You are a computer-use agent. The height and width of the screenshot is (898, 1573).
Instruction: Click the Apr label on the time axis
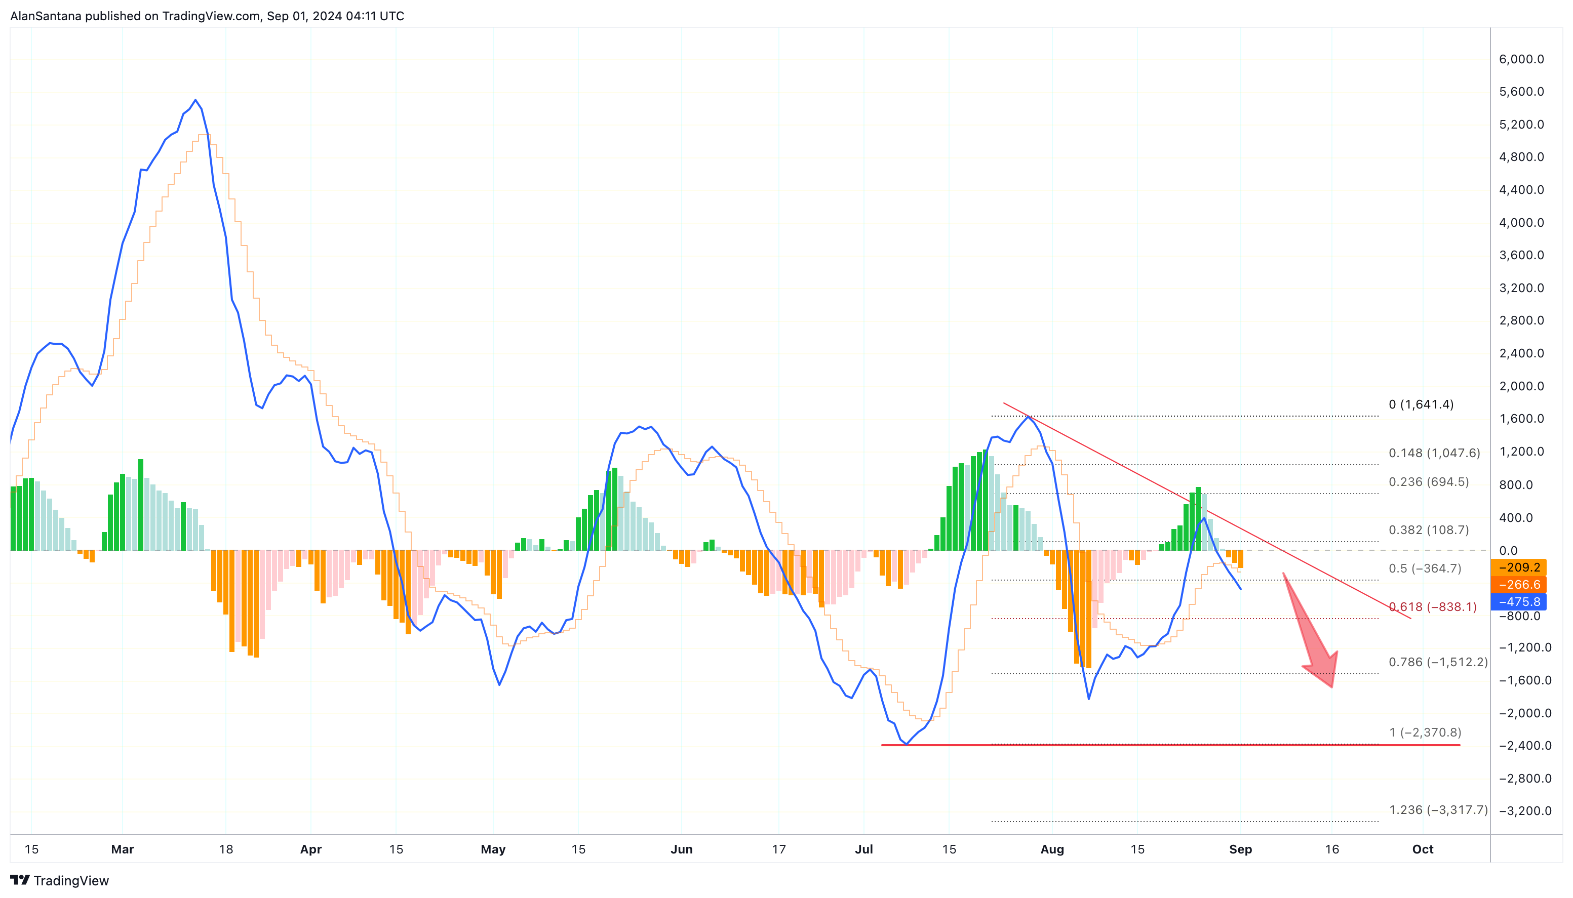311,849
